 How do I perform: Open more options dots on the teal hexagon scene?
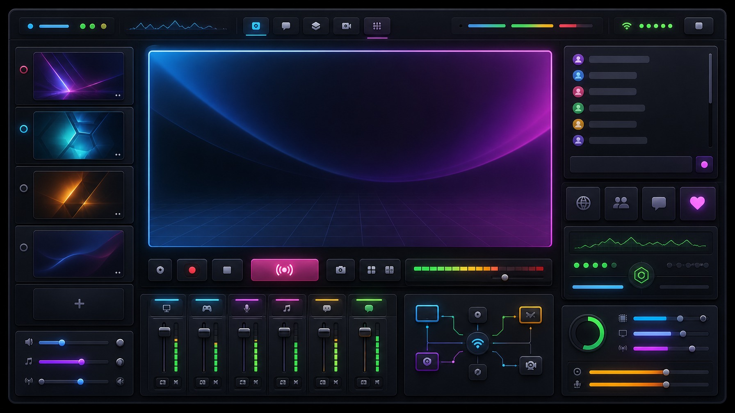(118, 155)
